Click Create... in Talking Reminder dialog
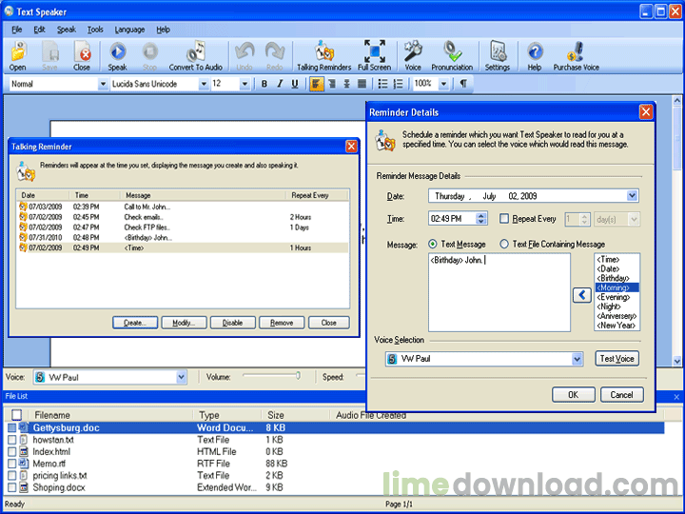The height and width of the screenshot is (514, 685). pyautogui.click(x=135, y=323)
